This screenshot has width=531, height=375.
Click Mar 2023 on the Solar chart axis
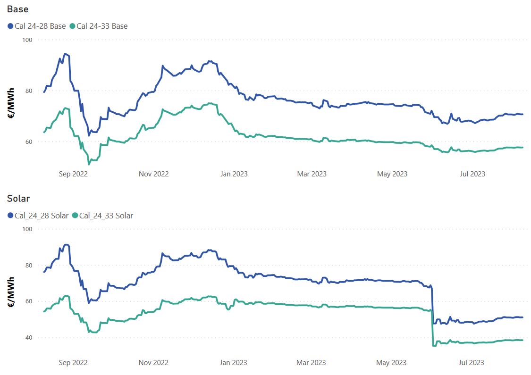[312, 363]
